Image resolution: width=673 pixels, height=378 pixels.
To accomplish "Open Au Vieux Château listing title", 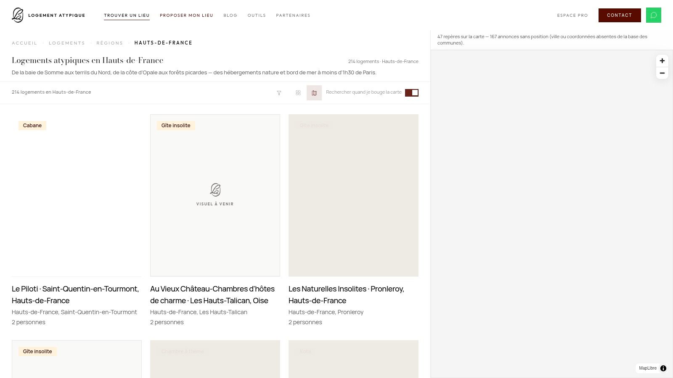I will (213, 295).
